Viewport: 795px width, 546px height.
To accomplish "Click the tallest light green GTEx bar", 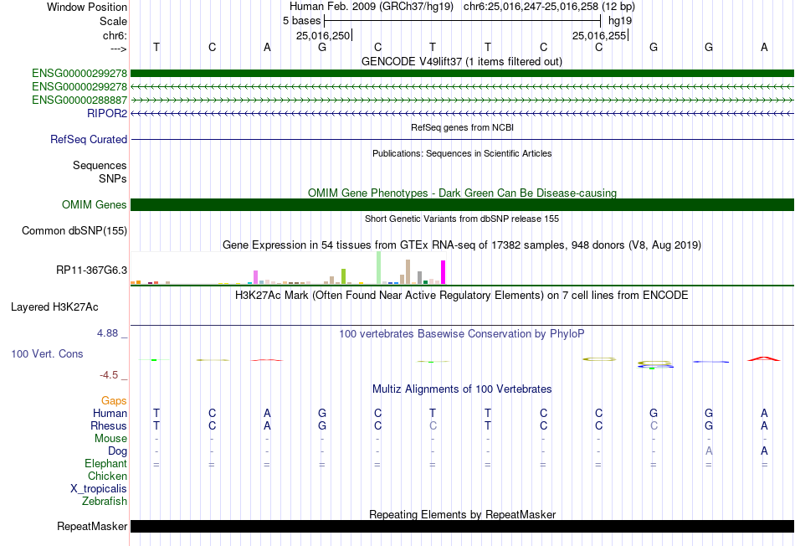I will (379, 267).
